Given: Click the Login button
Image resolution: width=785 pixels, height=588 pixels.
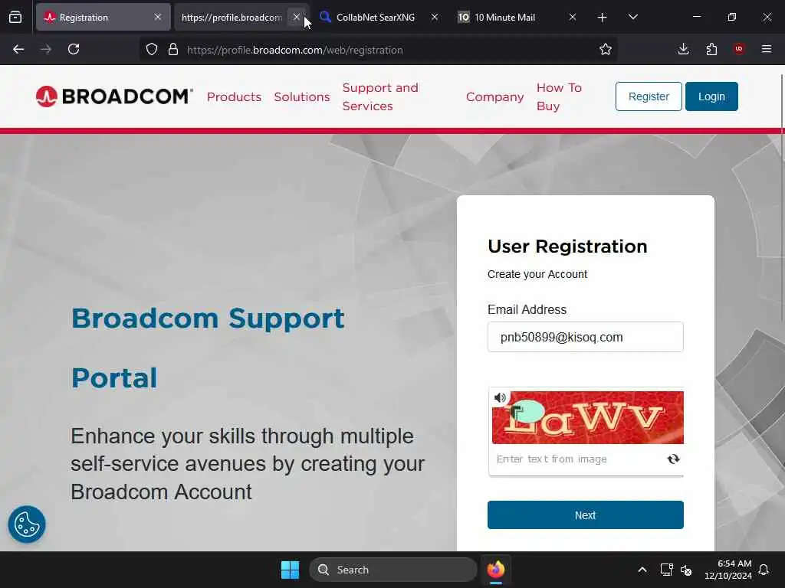Looking at the screenshot, I should pyautogui.click(x=711, y=96).
